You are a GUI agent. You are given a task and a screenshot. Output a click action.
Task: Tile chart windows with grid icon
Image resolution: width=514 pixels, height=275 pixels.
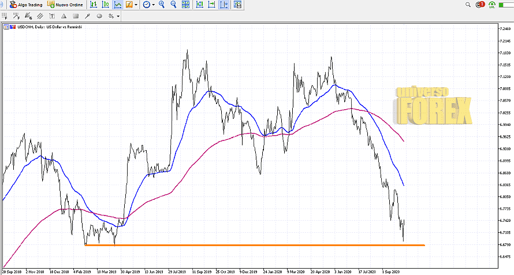click(185, 5)
